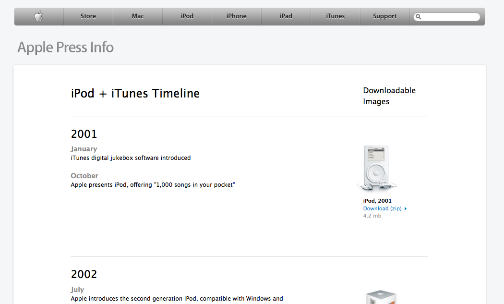
Task: Open the iPod 2001 product thumbnail
Action: 376,169
